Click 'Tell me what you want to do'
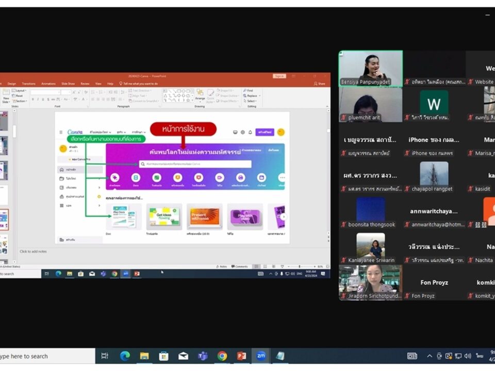The image size is (495, 371). 138,83
